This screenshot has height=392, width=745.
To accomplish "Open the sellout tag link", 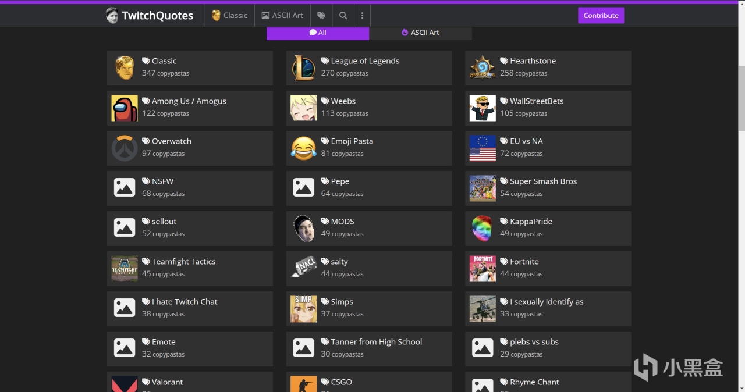I will coord(159,222).
